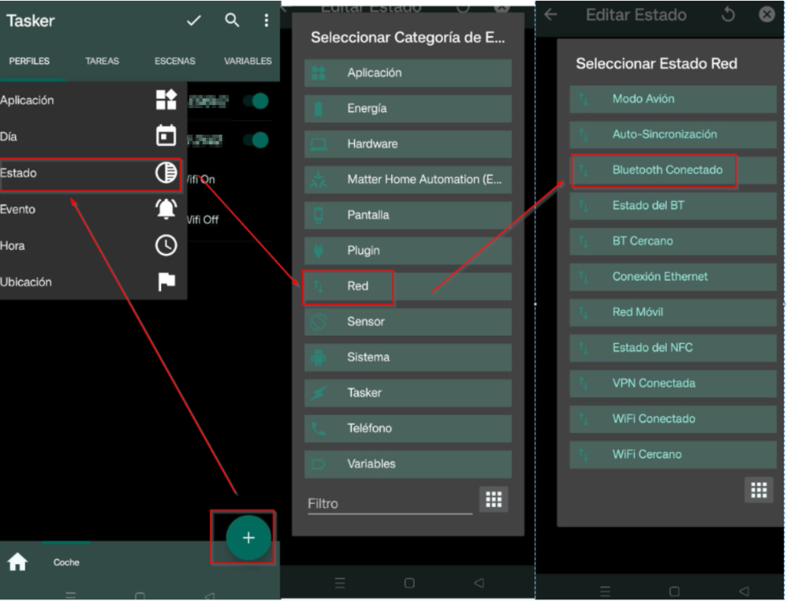Choose WiFi Conectado network state
The width and height of the screenshot is (787, 601).
672,419
